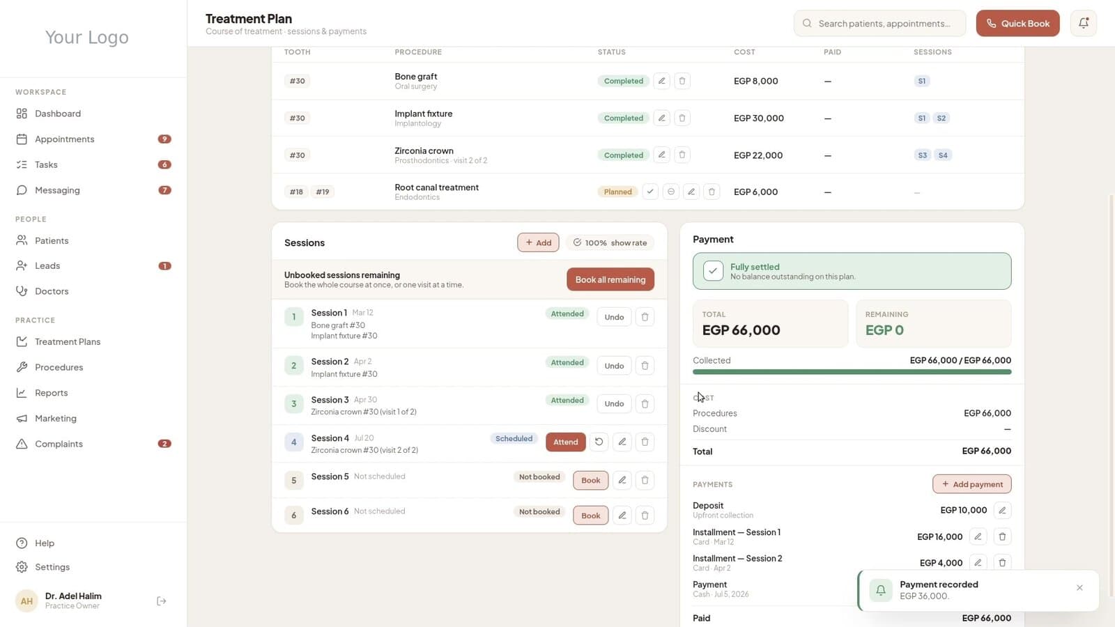Open Help
Screen dimensions: 1115x627
pos(93,543)
